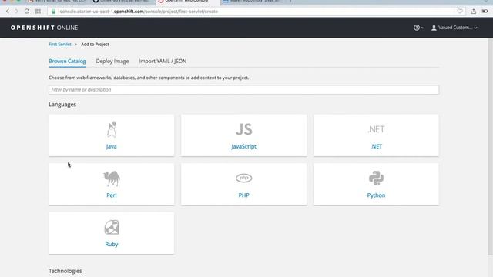Reload the page with refresh icon
This screenshot has height=277, width=493.
27,12
